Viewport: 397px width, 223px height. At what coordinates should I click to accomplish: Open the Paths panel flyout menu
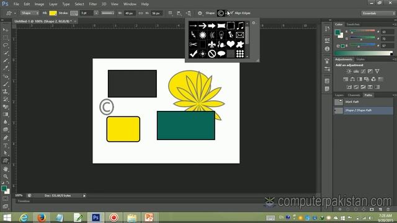(394, 95)
